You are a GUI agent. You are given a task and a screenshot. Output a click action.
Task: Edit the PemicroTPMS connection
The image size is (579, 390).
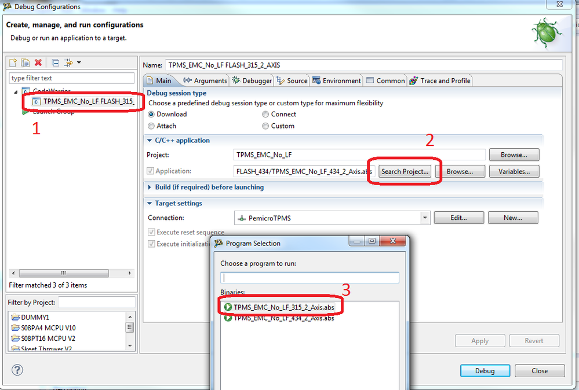tap(458, 218)
